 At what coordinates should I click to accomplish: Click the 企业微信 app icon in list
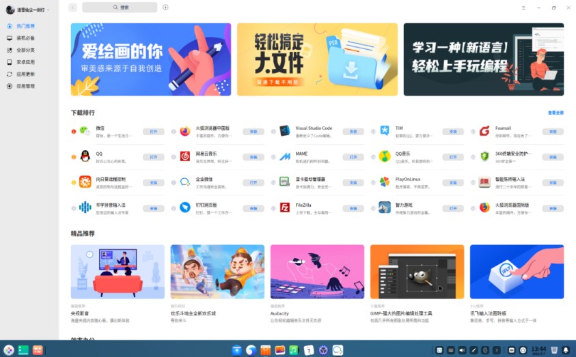[184, 182]
